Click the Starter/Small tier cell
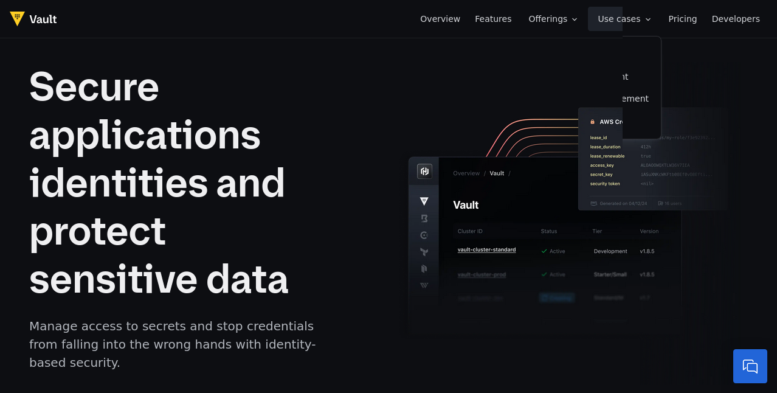The height and width of the screenshot is (393, 777). tap(610, 274)
